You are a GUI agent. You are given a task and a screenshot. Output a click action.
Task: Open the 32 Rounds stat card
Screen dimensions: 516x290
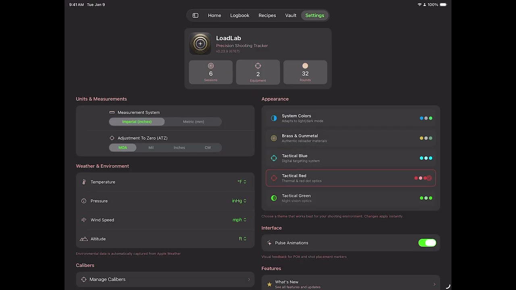point(305,72)
